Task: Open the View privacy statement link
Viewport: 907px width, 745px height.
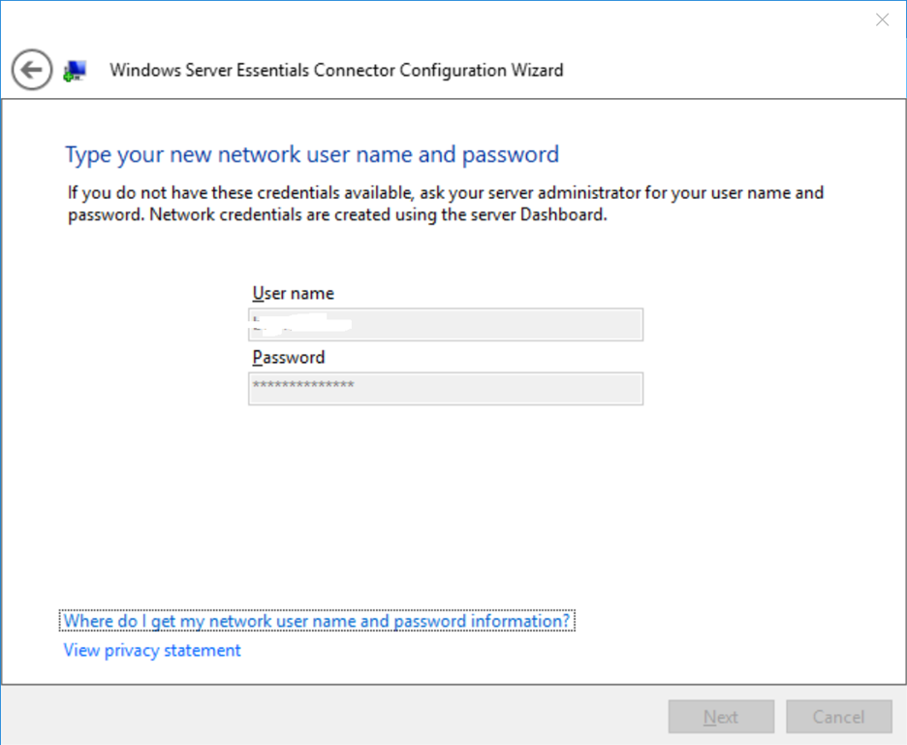Action: tap(152, 650)
